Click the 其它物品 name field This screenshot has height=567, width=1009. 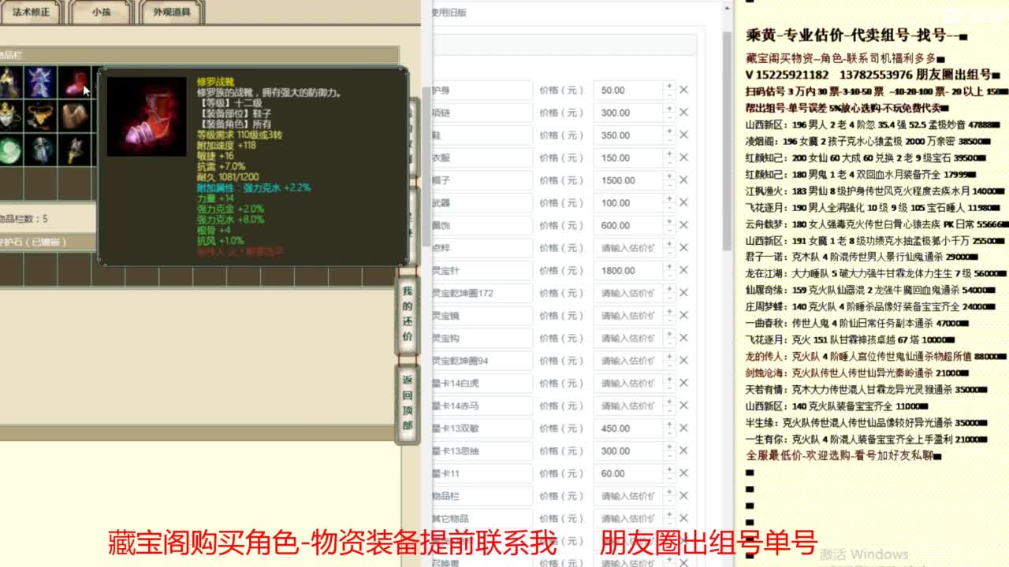482,519
